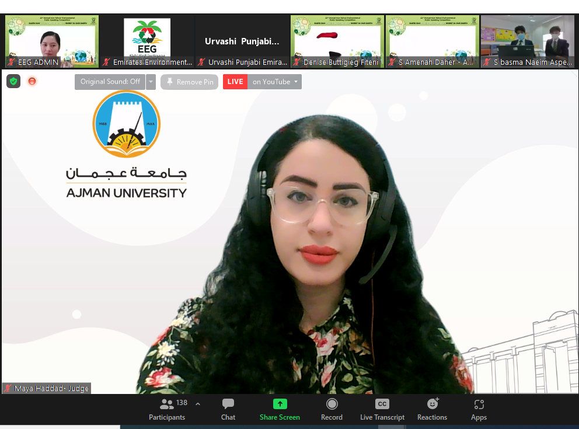579x429 pixels.
Task: Expand the Participants options caret
Action: pos(198,403)
